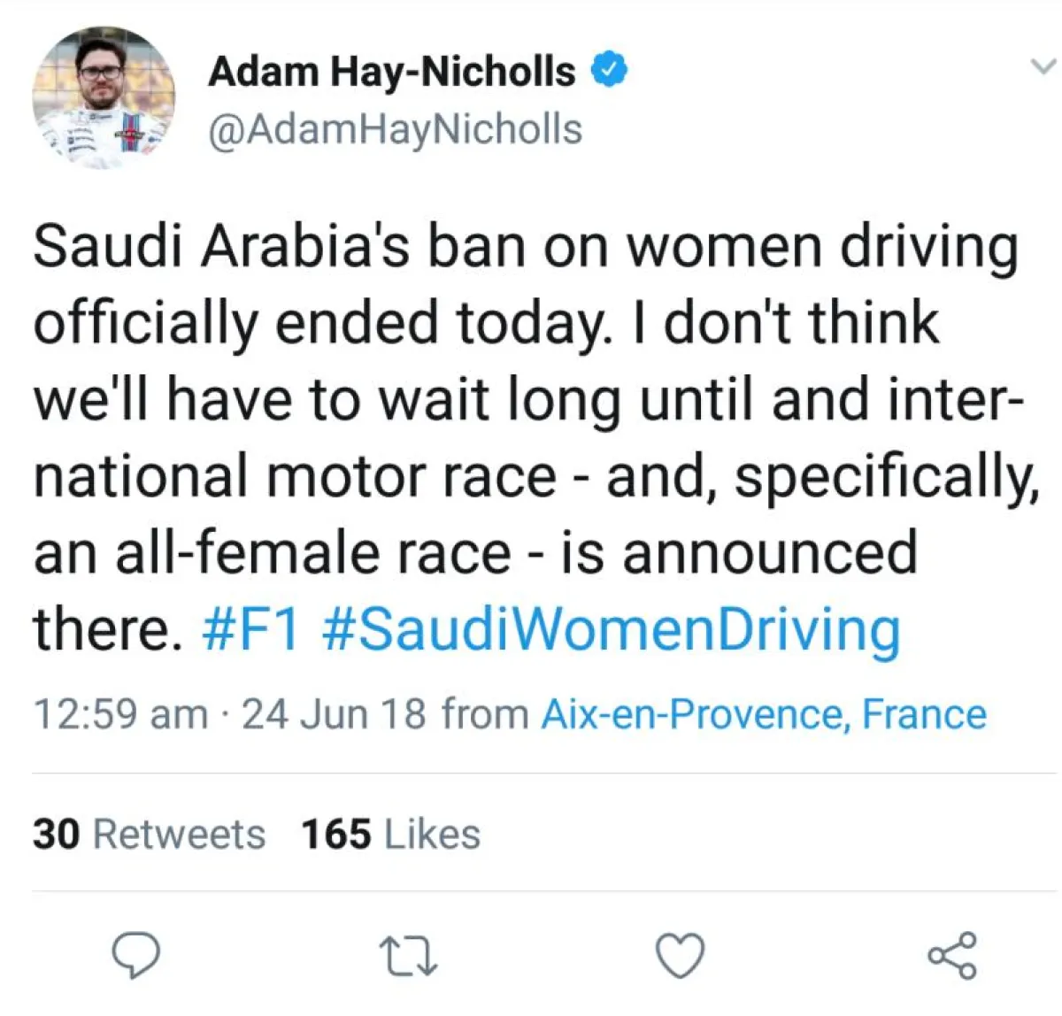1062x1016 pixels.
Task: View the 30 Retweets list
Action: 149,834
